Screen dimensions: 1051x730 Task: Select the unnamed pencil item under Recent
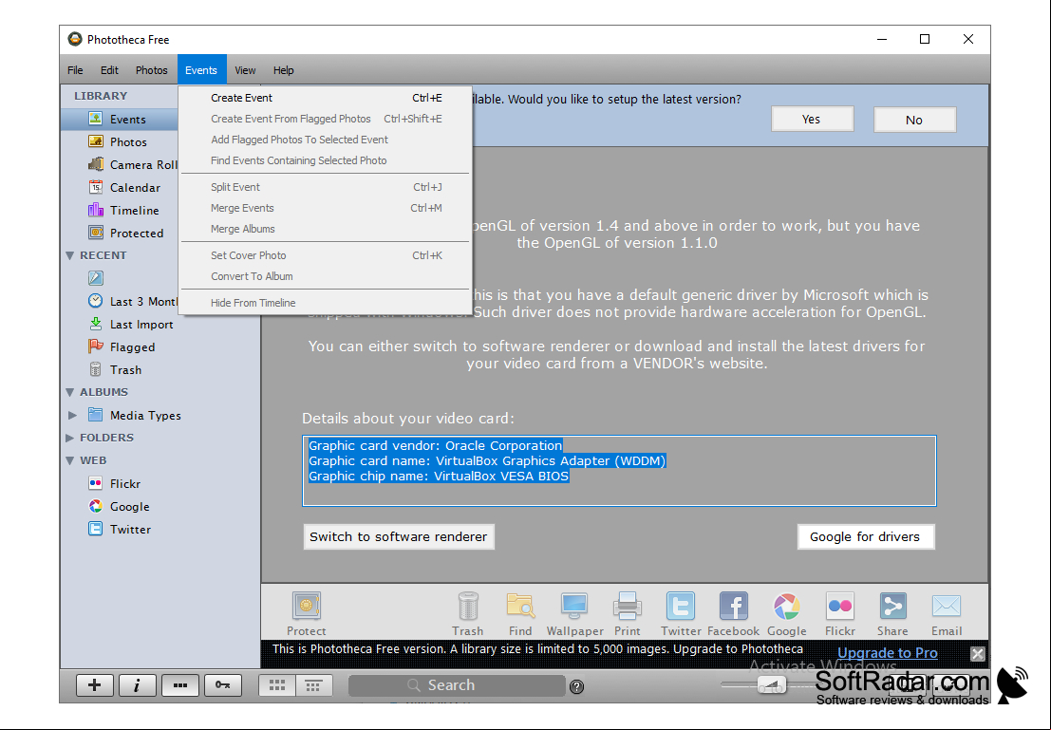96,278
